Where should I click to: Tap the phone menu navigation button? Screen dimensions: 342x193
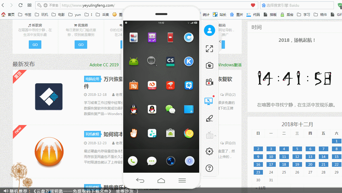[x=182, y=180]
